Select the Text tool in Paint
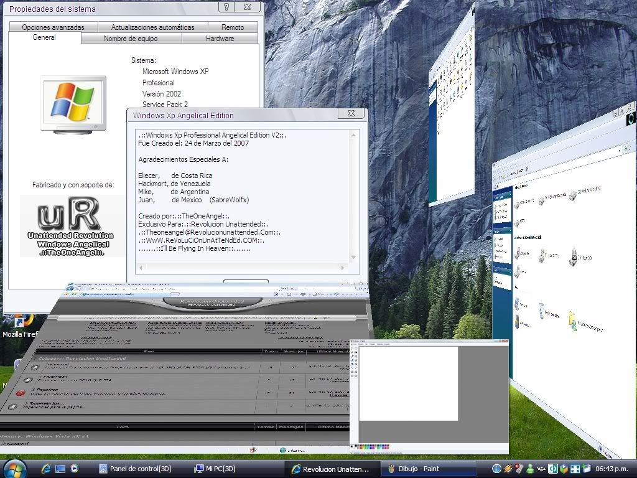The height and width of the screenshot is (478, 637). [356, 363]
